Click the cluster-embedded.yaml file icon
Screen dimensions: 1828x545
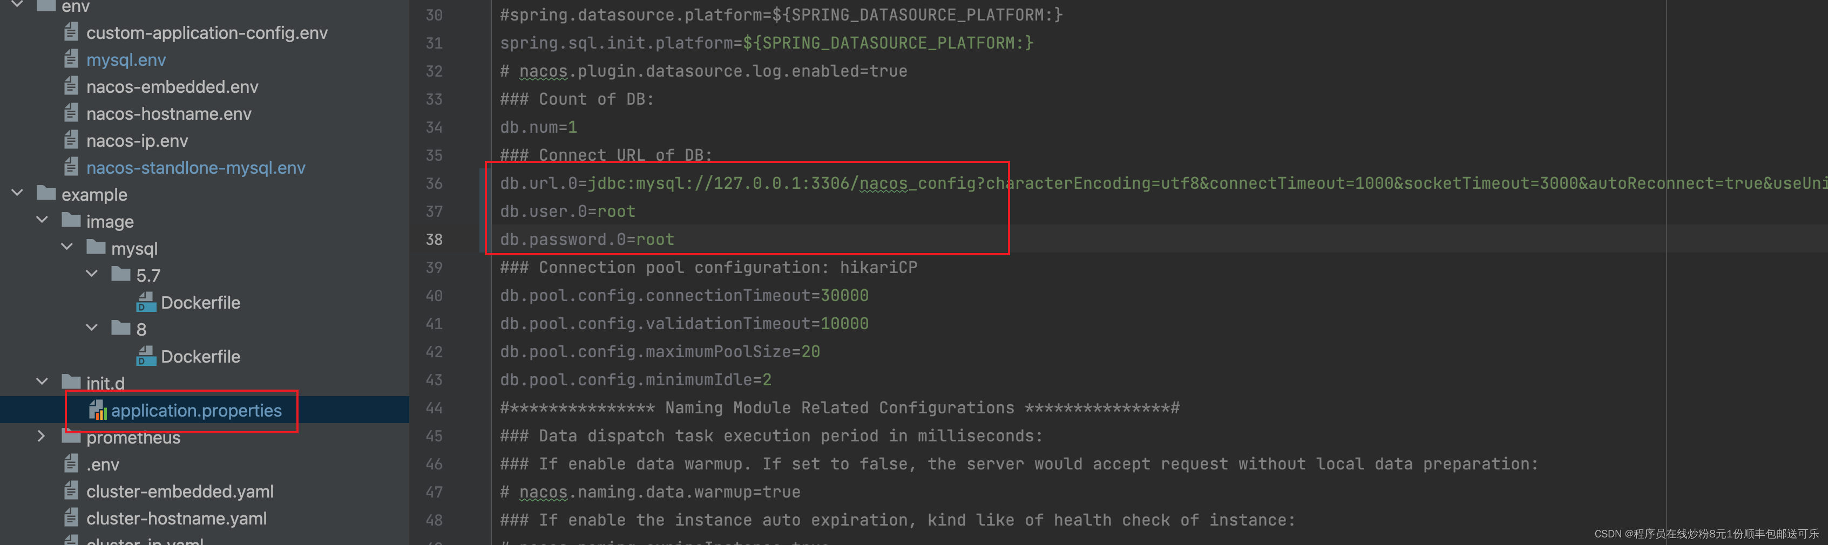tap(71, 491)
